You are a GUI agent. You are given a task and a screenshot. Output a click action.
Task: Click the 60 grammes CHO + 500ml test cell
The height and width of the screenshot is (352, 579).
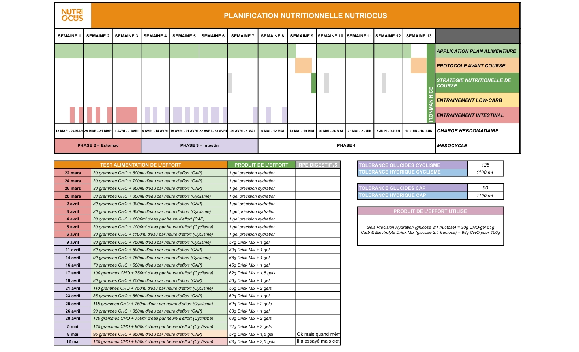(160, 250)
